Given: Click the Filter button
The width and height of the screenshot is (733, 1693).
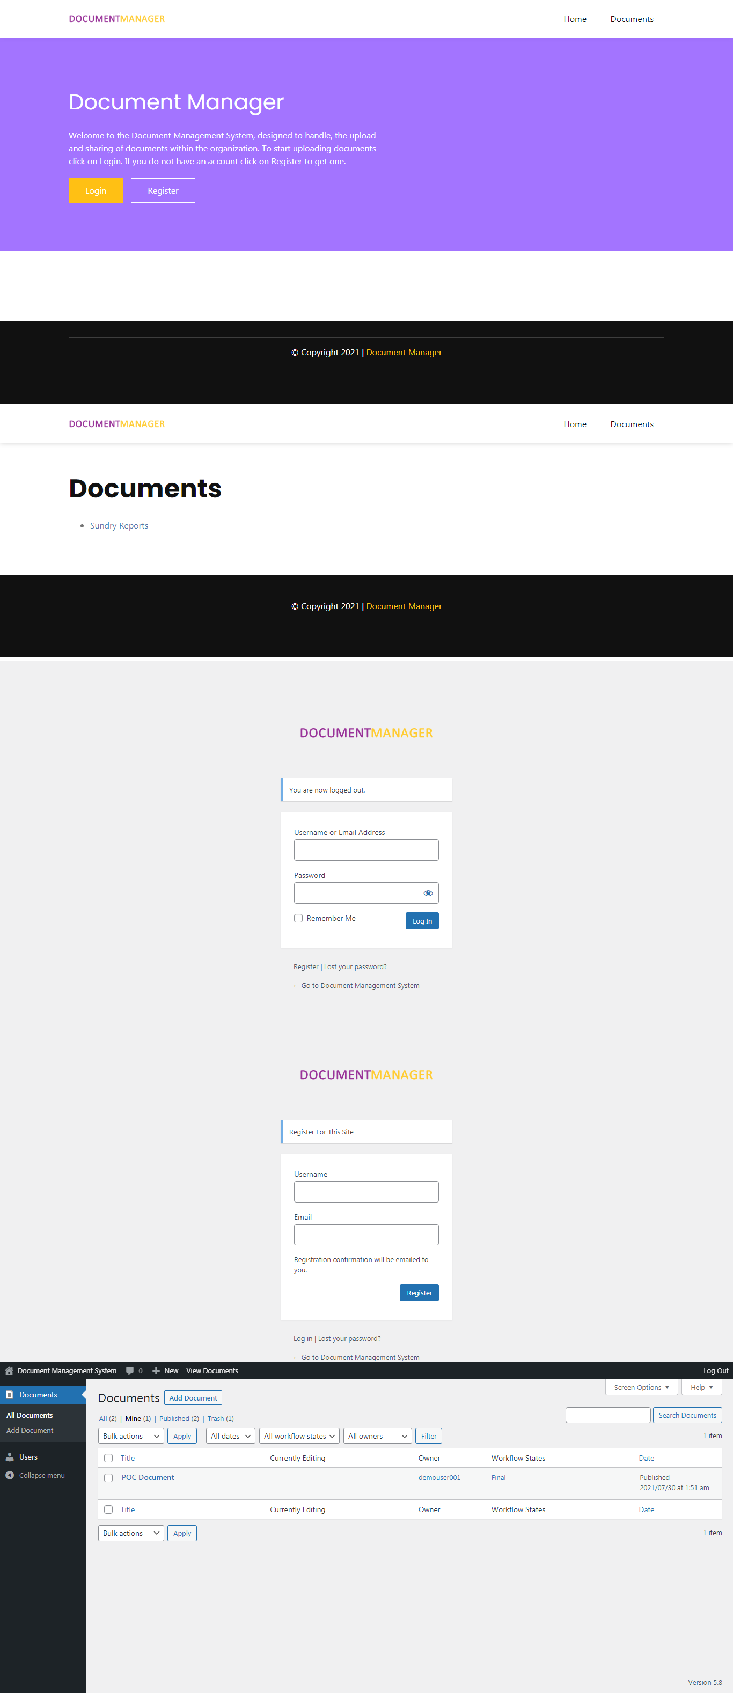Looking at the screenshot, I should (x=429, y=1436).
